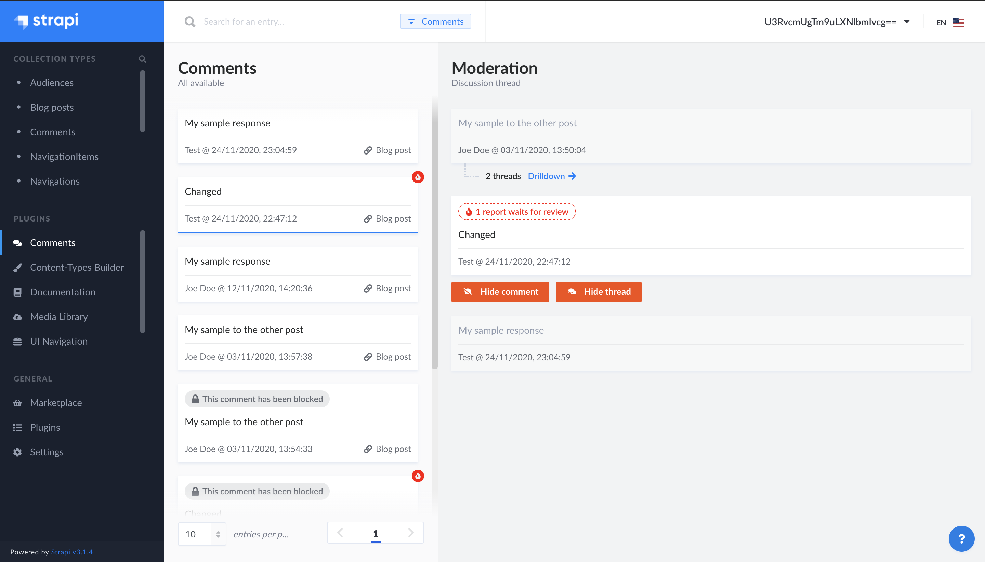This screenshot has height=562, width=985.
Task: Open Content-Types Builder plugin
Action: [x=77, y=267]
